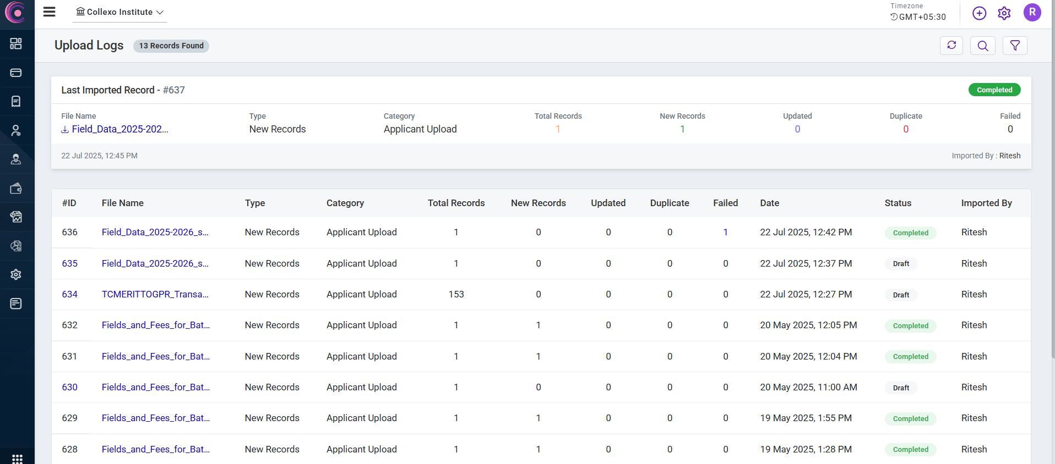Open the dashboard icon in sidebar
The height and width of the screenshot is (464, 1055).
(x=16, y=43)
